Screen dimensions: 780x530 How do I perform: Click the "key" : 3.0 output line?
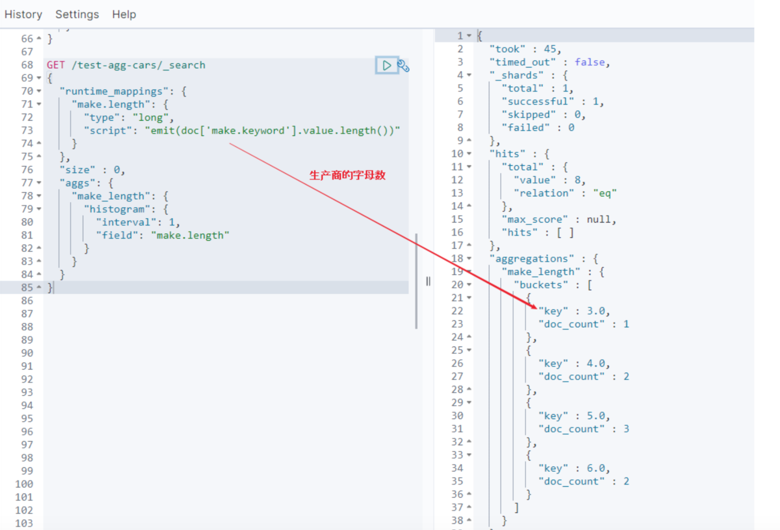point(574,311)
